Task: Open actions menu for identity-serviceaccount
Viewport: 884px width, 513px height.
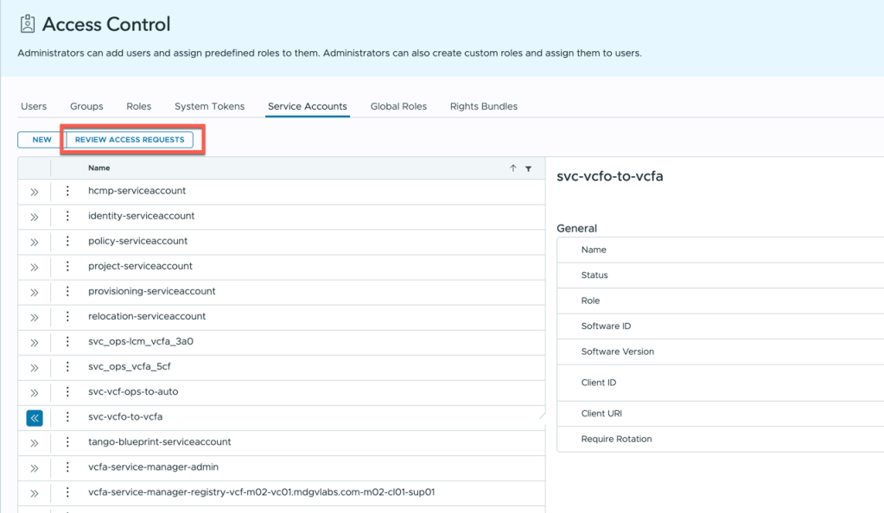Action: pos(67,216)
